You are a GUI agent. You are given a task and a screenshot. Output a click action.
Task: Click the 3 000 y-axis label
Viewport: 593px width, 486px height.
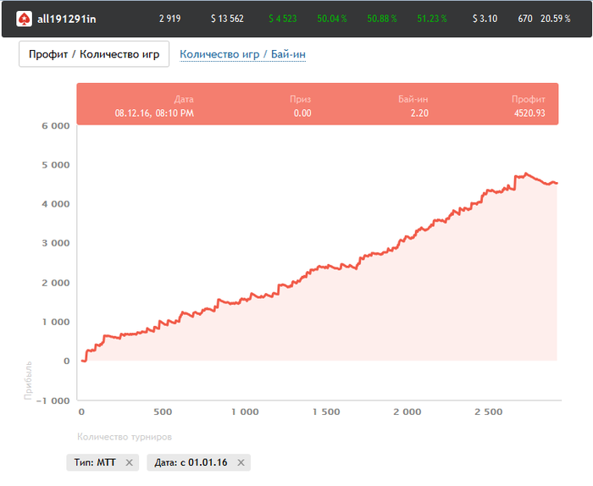56,243
